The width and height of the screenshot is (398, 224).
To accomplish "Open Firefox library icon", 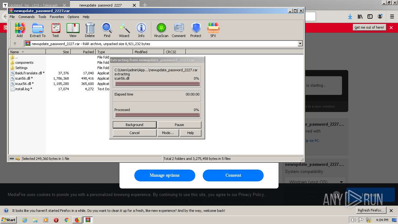I will pos(360,16).
